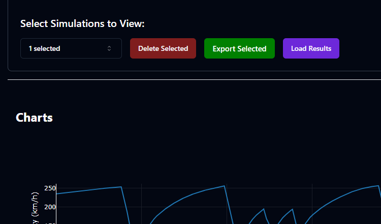Open the "1 selected" simulations dropdown

click(x=71, y=48)
